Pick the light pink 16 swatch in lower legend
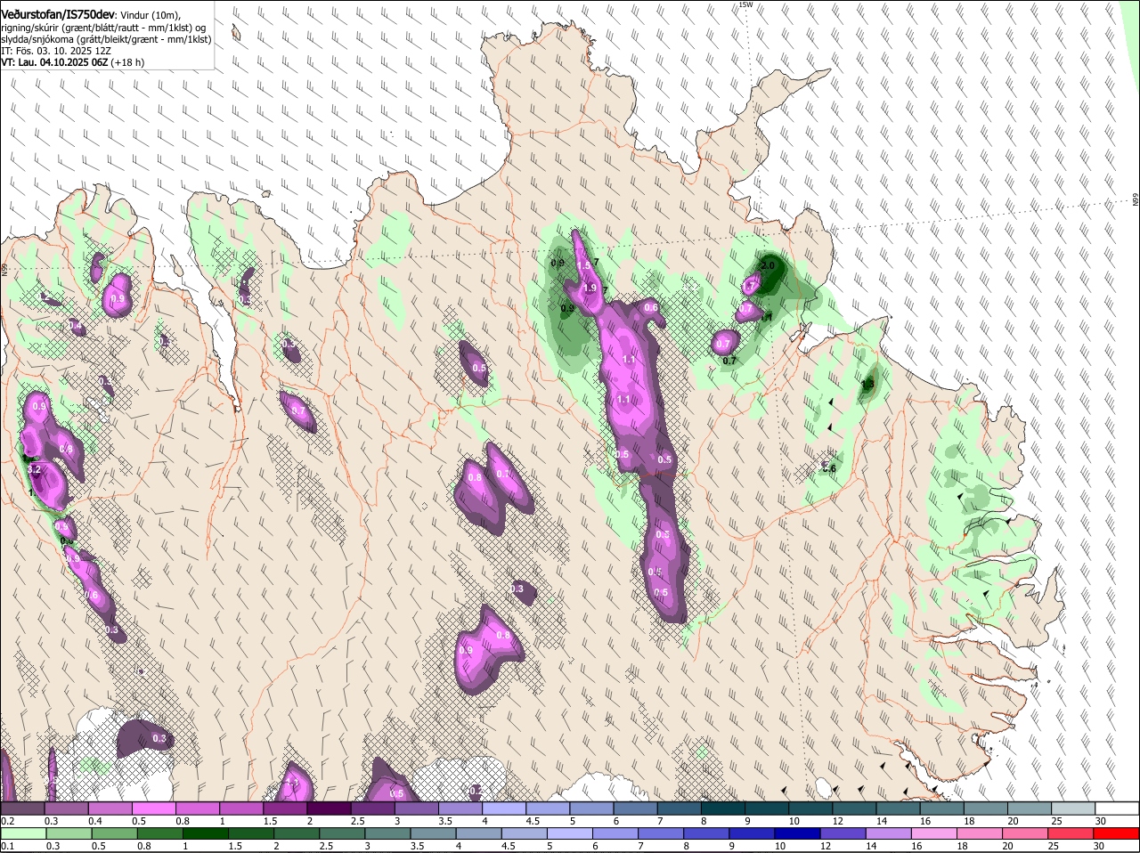Image resolution: width=1140 pixels, height=853 pixels. click(934, 833)
